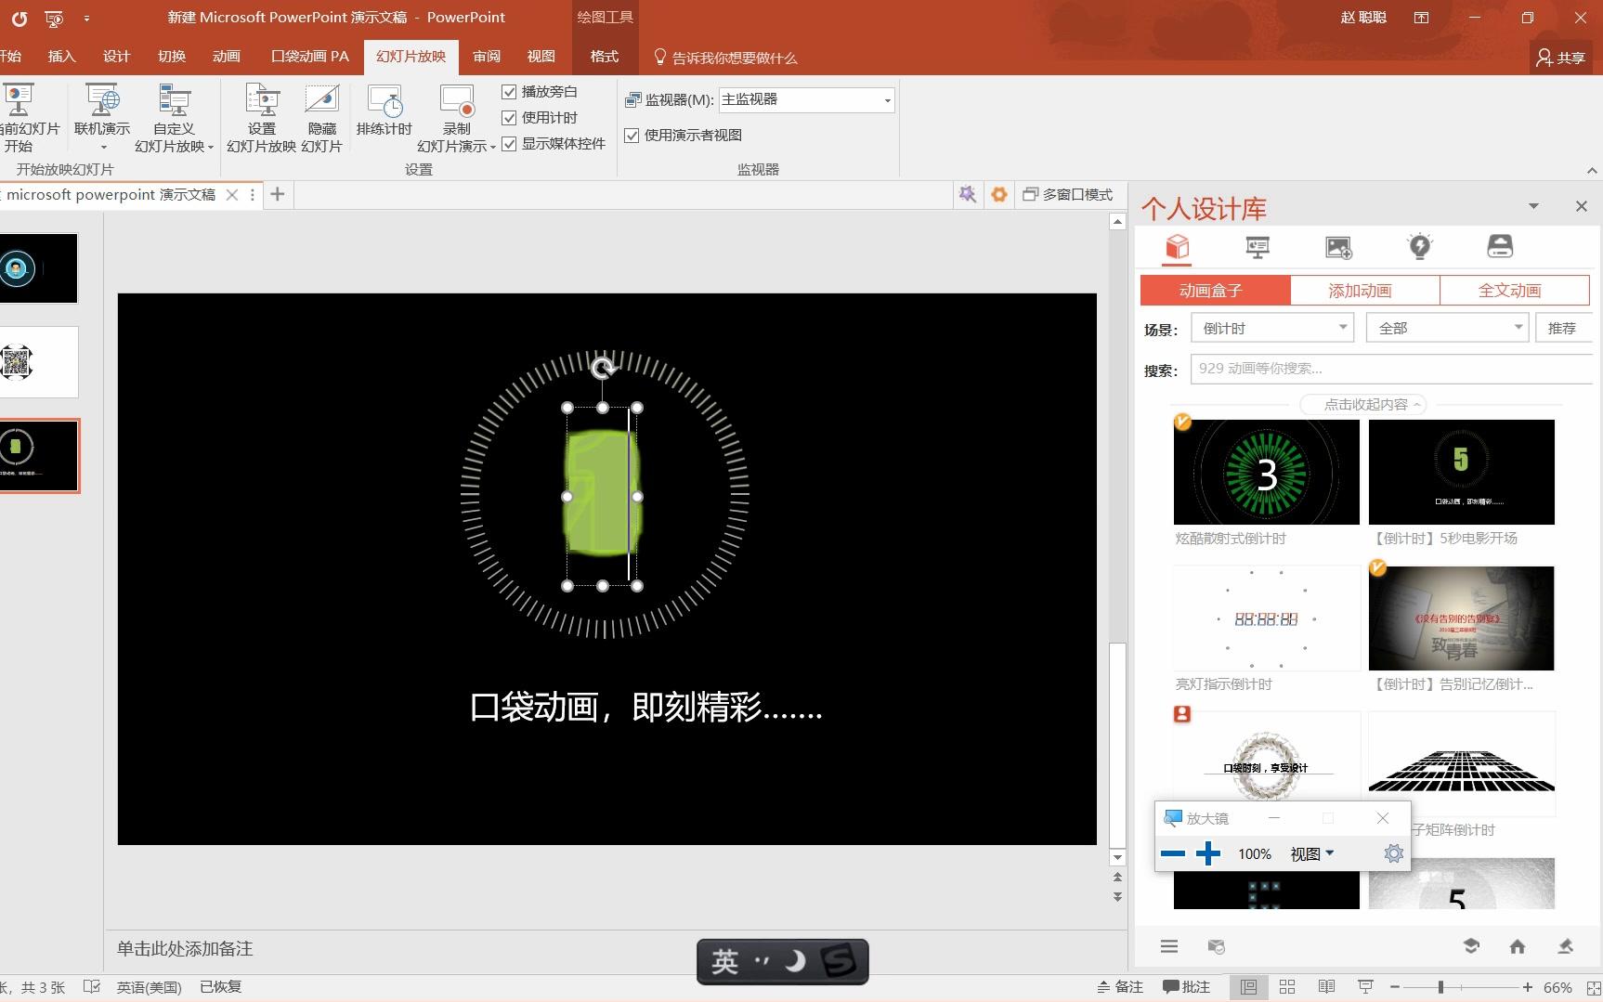Open design library pane options arrow
The height and width of the screenshot is (1002, 1603).
pos(1533,206)
